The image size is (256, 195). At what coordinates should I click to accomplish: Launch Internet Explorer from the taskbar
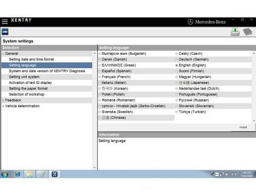pyautogui.click(x=17, y=175)
